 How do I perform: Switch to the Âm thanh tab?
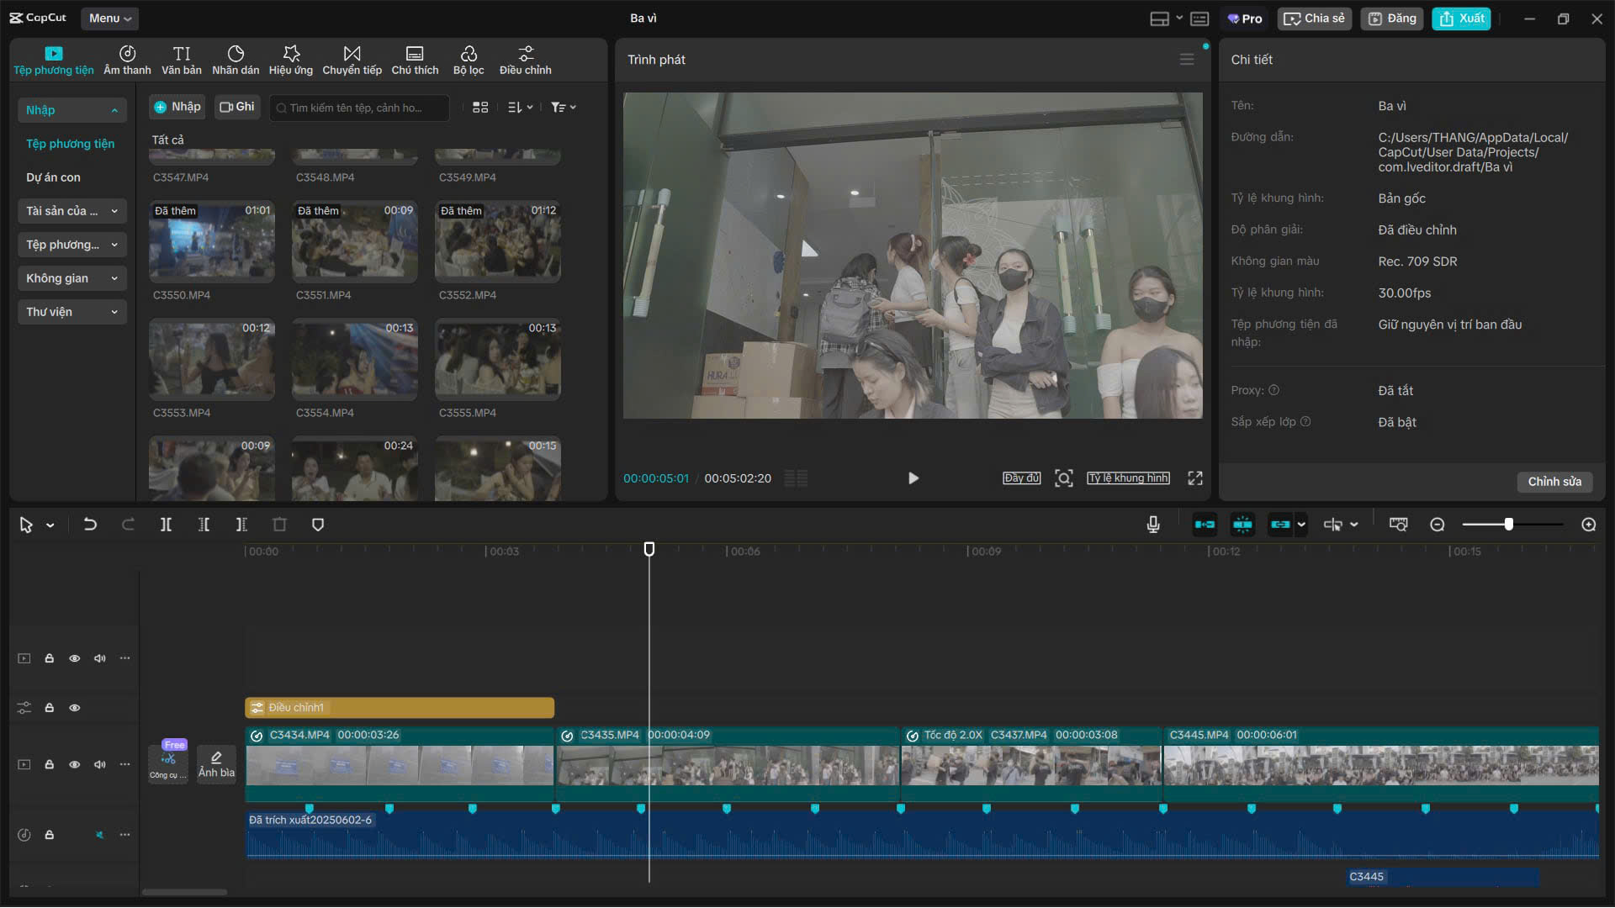pos(127,60)
